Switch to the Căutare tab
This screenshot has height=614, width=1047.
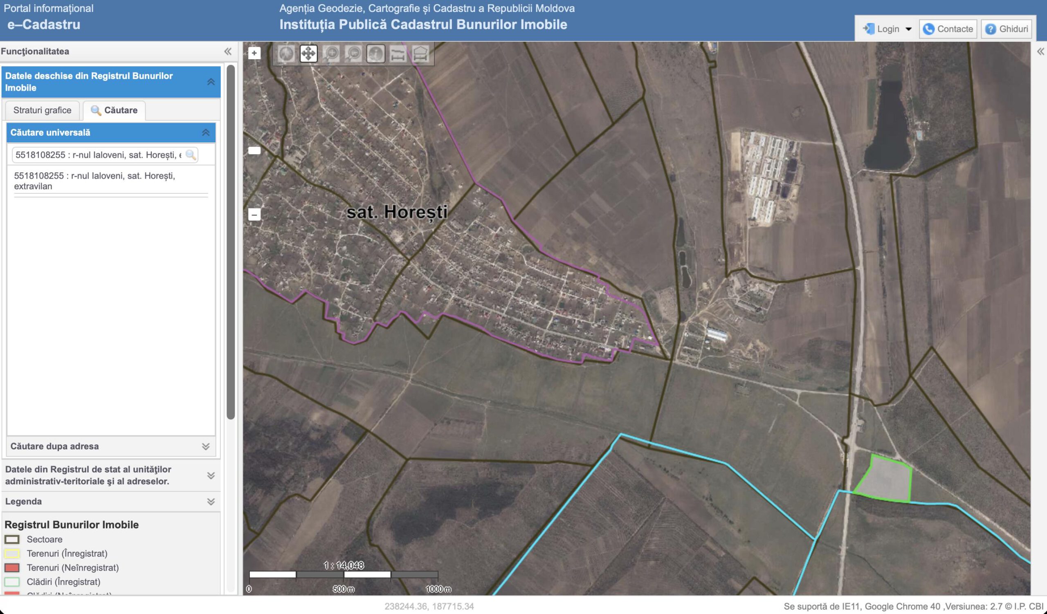click(114, 110)
